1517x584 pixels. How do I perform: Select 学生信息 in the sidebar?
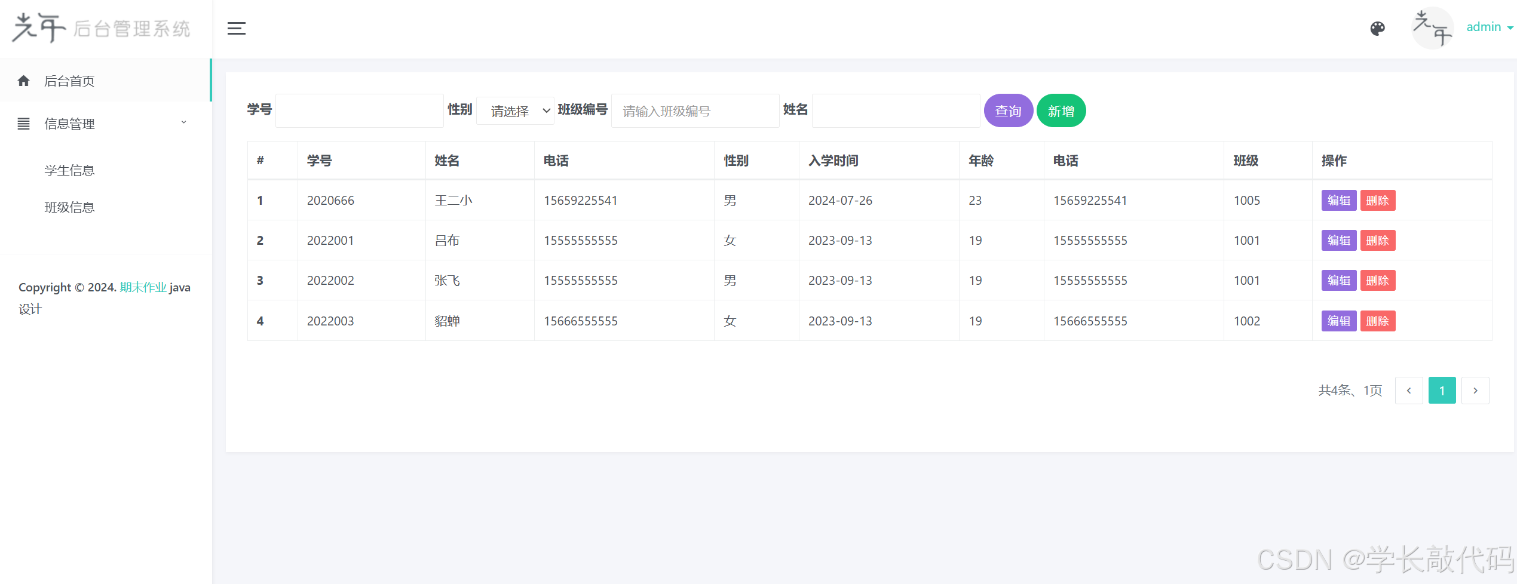(69, 170)
